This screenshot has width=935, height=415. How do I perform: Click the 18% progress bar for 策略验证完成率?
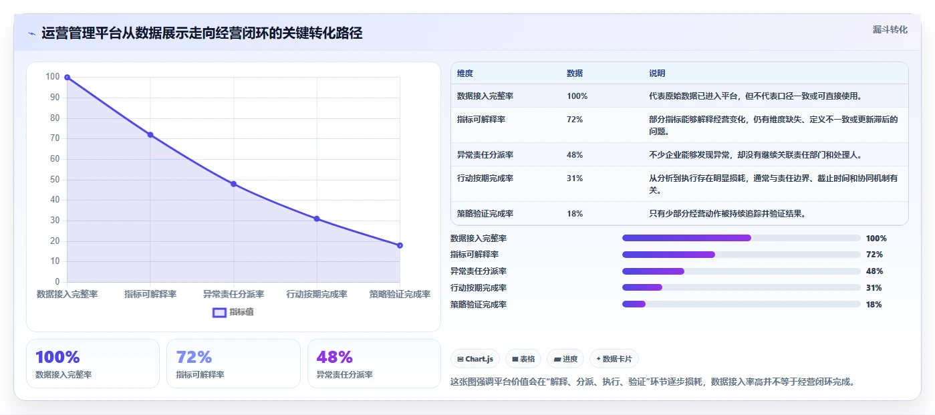(x=741, y=305)
